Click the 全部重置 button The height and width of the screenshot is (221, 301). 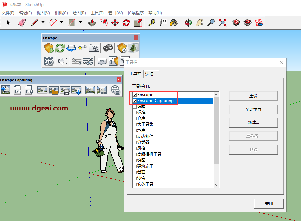pyautogui.click(x=253, y=109)
